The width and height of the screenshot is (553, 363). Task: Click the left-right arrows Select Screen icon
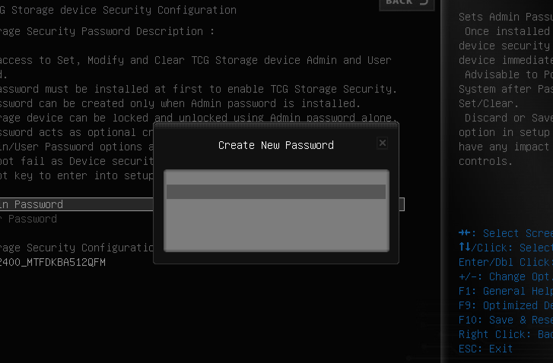466,233
